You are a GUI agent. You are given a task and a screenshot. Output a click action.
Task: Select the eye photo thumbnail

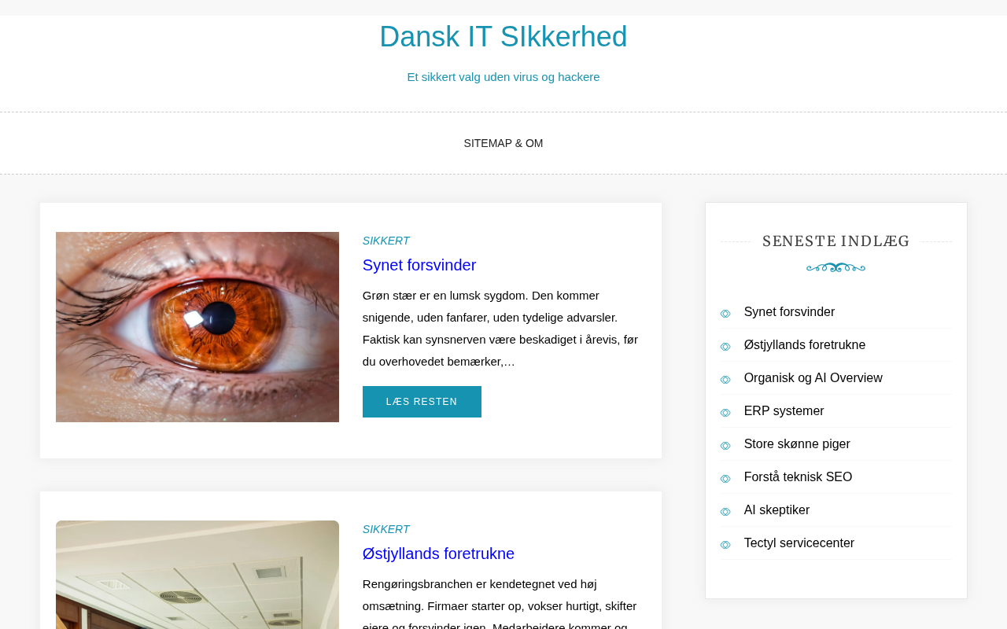pos(197,327)
